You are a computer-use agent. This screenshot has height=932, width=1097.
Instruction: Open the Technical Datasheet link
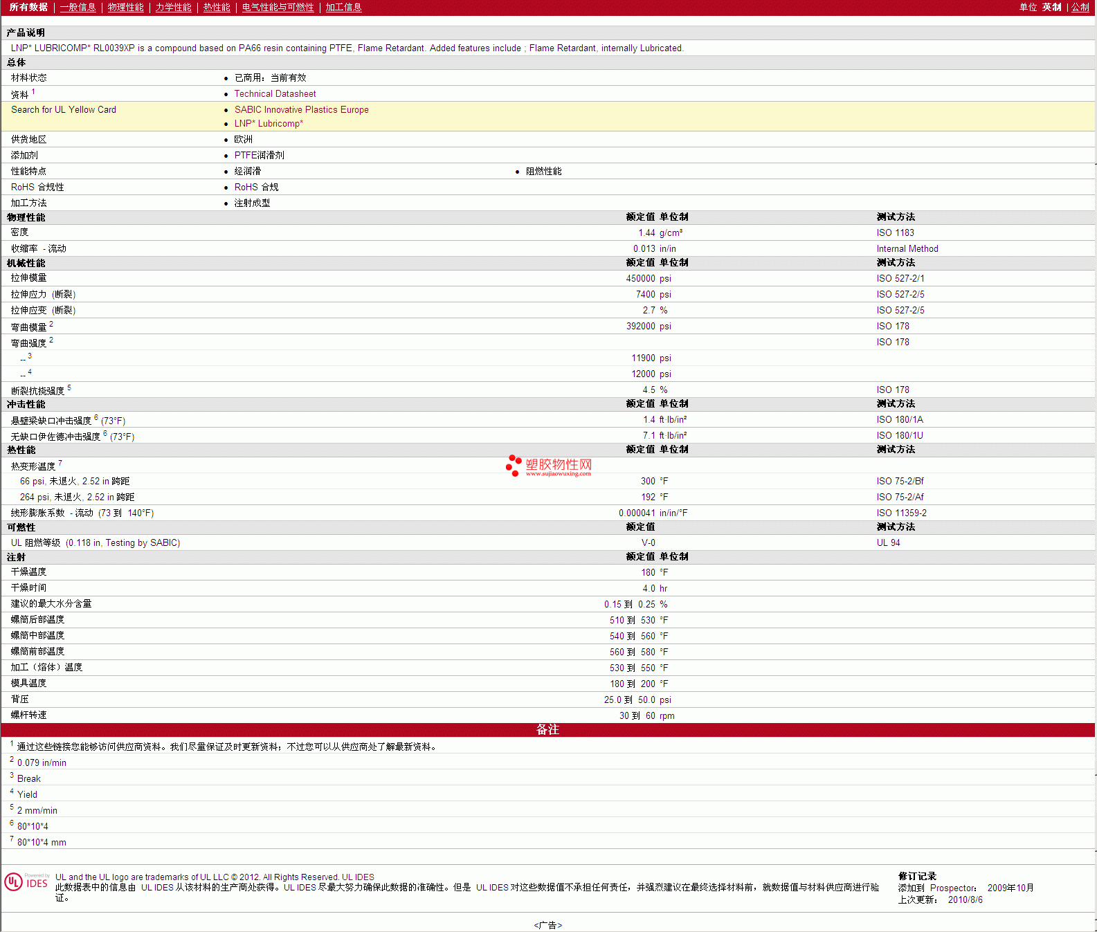[275, 93]
